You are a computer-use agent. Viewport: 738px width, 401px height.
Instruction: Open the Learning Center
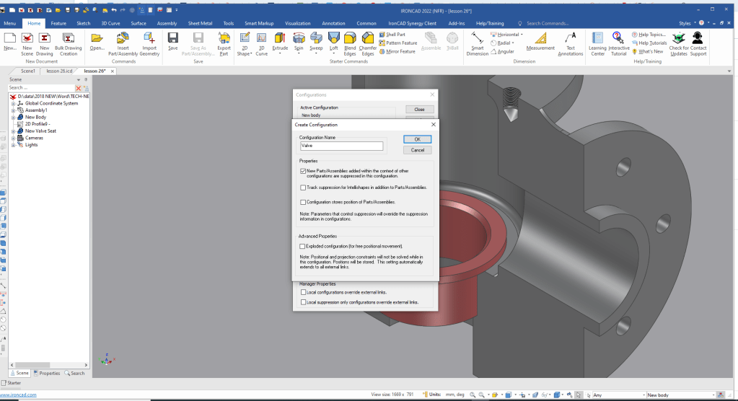(x=597, y=38)
